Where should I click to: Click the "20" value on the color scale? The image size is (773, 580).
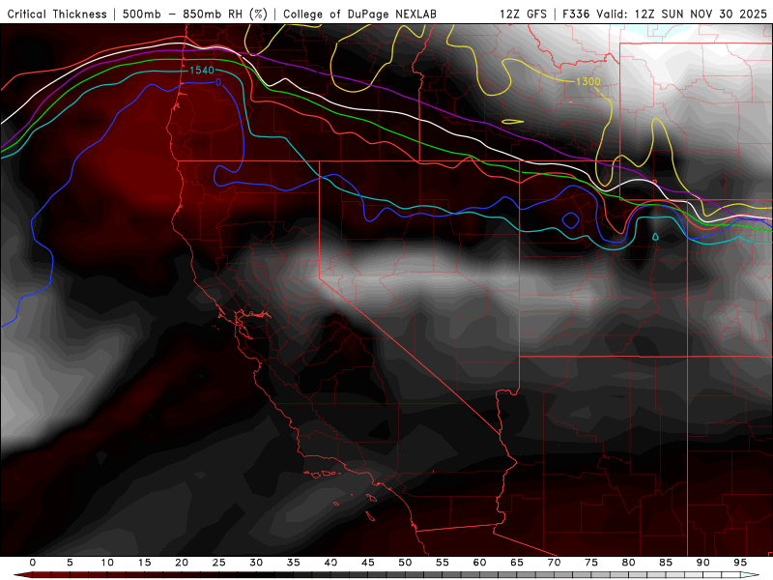click(182, 563)
